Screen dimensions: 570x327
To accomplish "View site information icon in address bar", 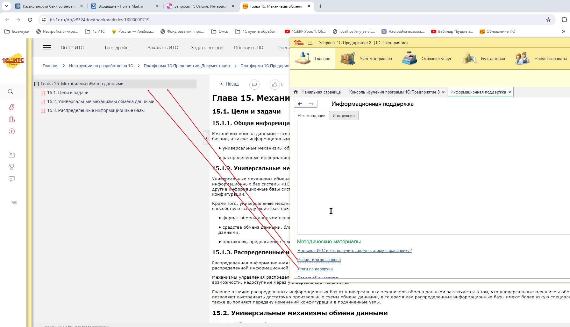I will click(44, 20).
